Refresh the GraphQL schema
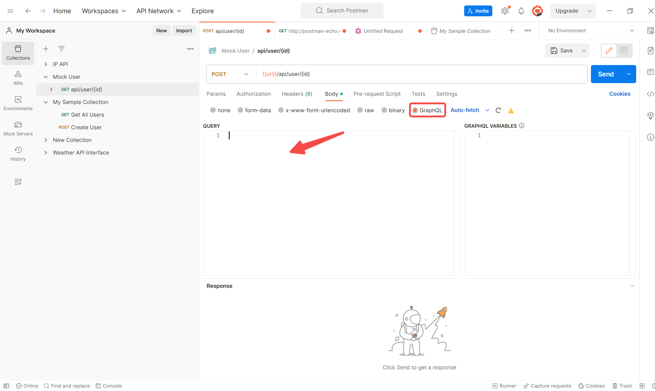The width and height of the screenshot is (655, 391). click(x=498, y=110)
